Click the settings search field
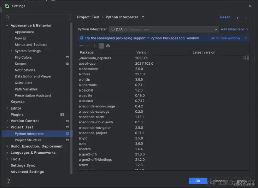The image size is (258, 188). click(37, 17)
